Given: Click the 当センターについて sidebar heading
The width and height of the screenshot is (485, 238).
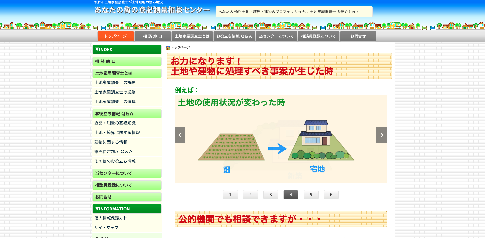Looking at the screenshot, I should [113, 173].
